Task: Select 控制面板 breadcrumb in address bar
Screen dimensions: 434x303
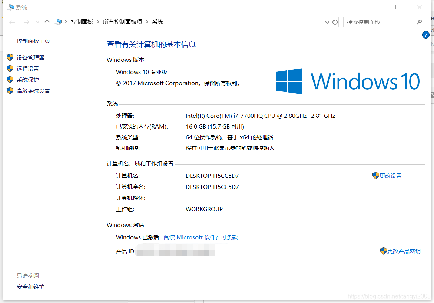Action: tap(82, 22)
